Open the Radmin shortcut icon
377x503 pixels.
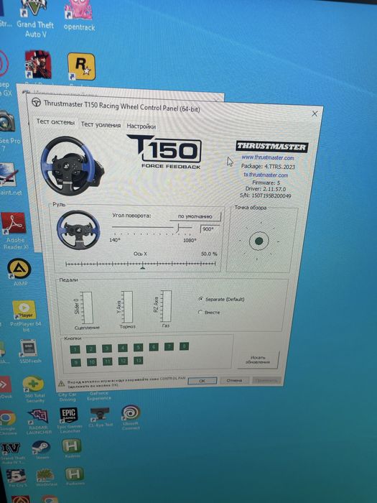click(x=72, y=448)
